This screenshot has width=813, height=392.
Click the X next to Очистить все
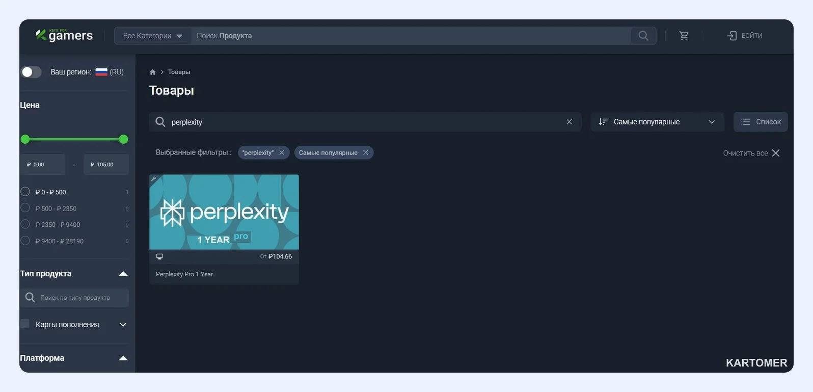coord(776,153)
